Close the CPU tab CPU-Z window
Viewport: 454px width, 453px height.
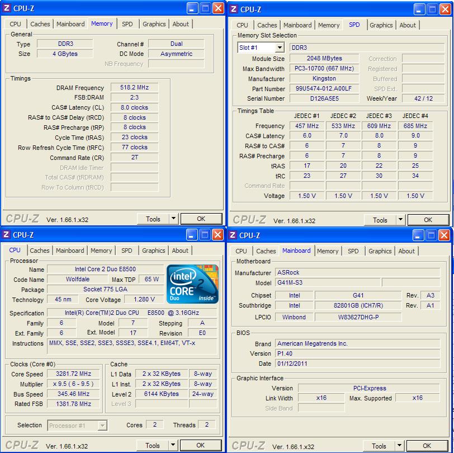pos(217,235)
